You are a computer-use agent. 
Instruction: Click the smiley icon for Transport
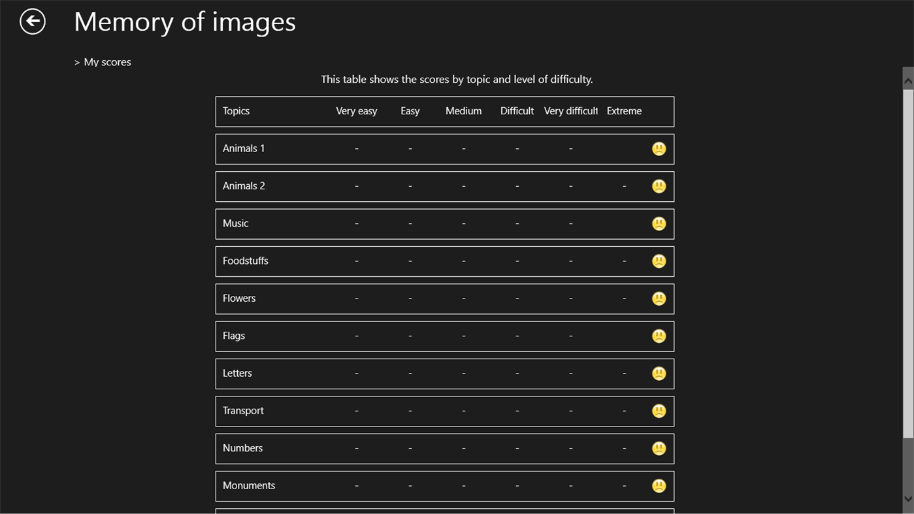click(659, 410)
